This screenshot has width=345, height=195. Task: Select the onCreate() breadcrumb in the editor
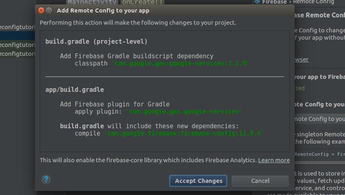(x=142, y=2)
